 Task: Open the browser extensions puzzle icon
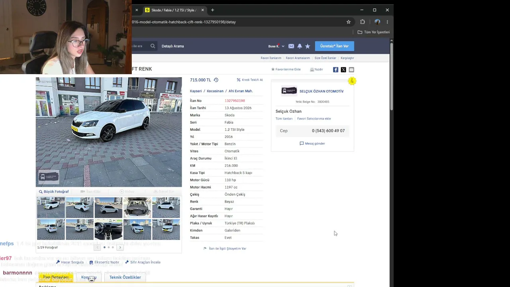(x=363, y=22)
